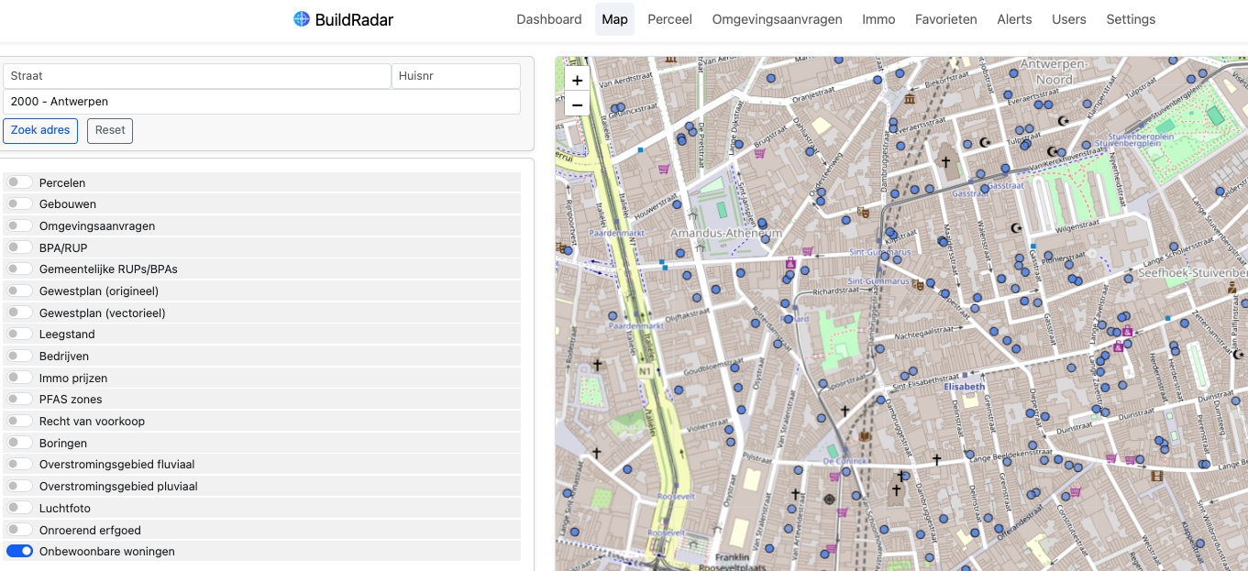Screen dimensions: 1248x571
Task: Enable the Bedrijven layer switch
Action: (x=19, y=356)
